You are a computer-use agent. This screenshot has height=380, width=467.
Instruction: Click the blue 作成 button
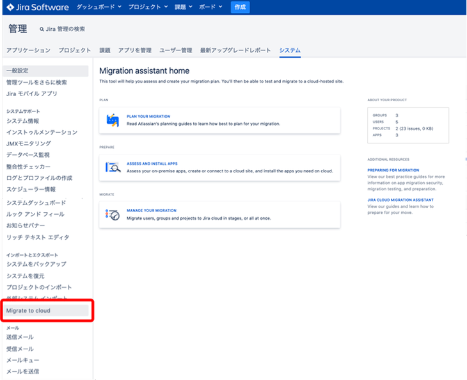click(240, 7)
